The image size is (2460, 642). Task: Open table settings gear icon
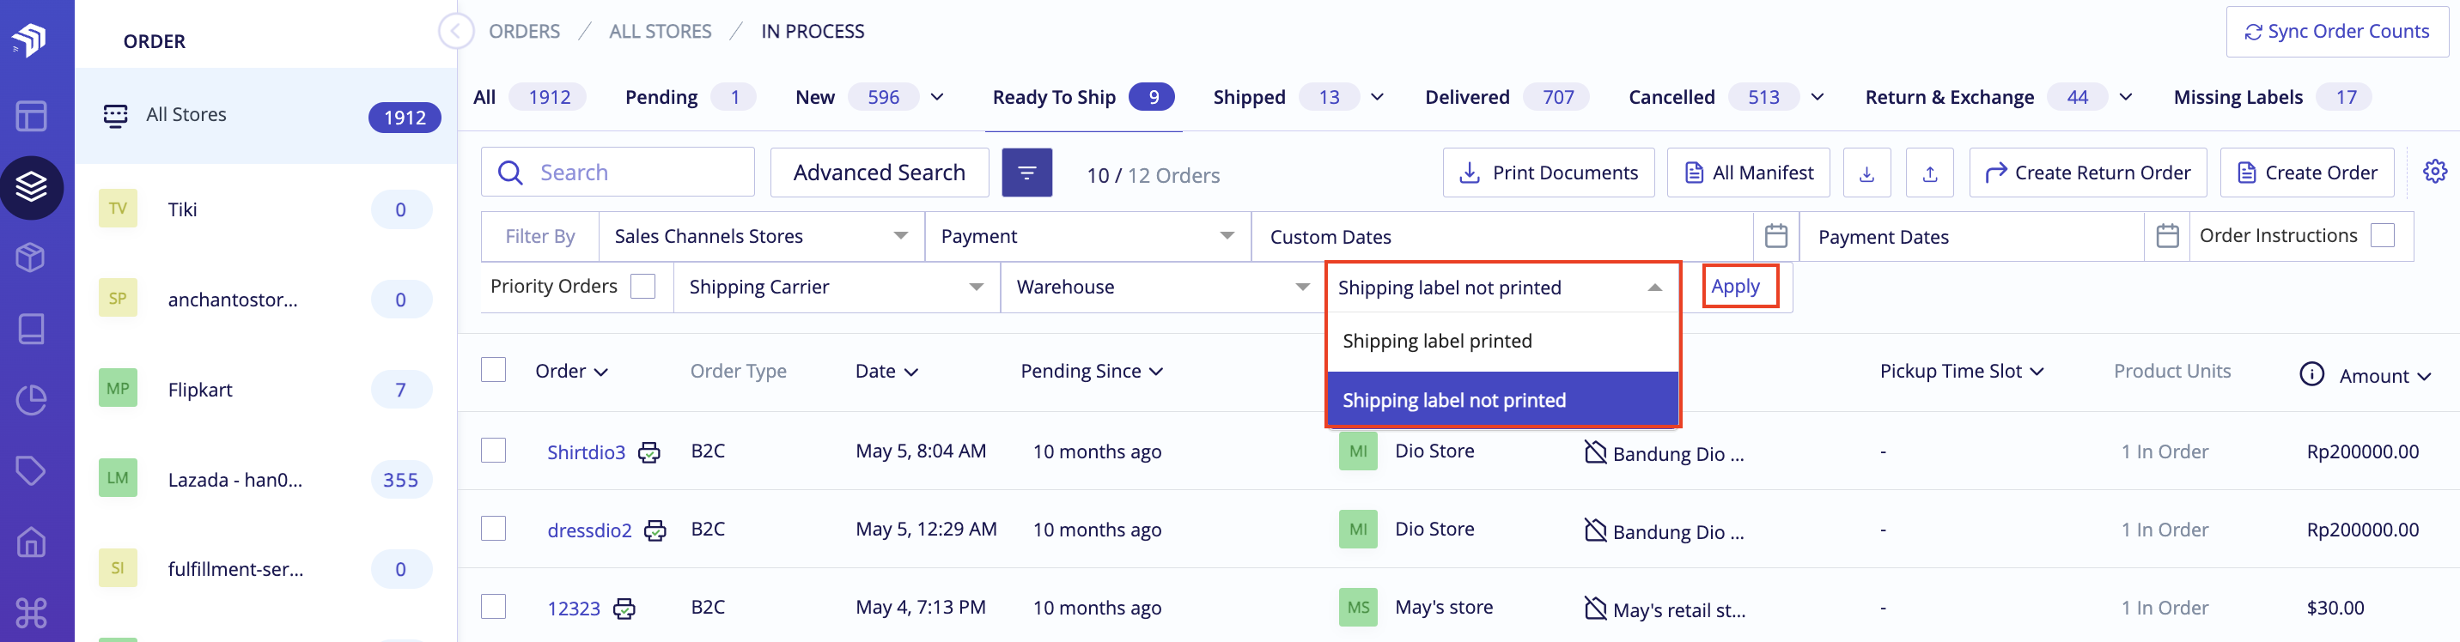(2434, 172)
